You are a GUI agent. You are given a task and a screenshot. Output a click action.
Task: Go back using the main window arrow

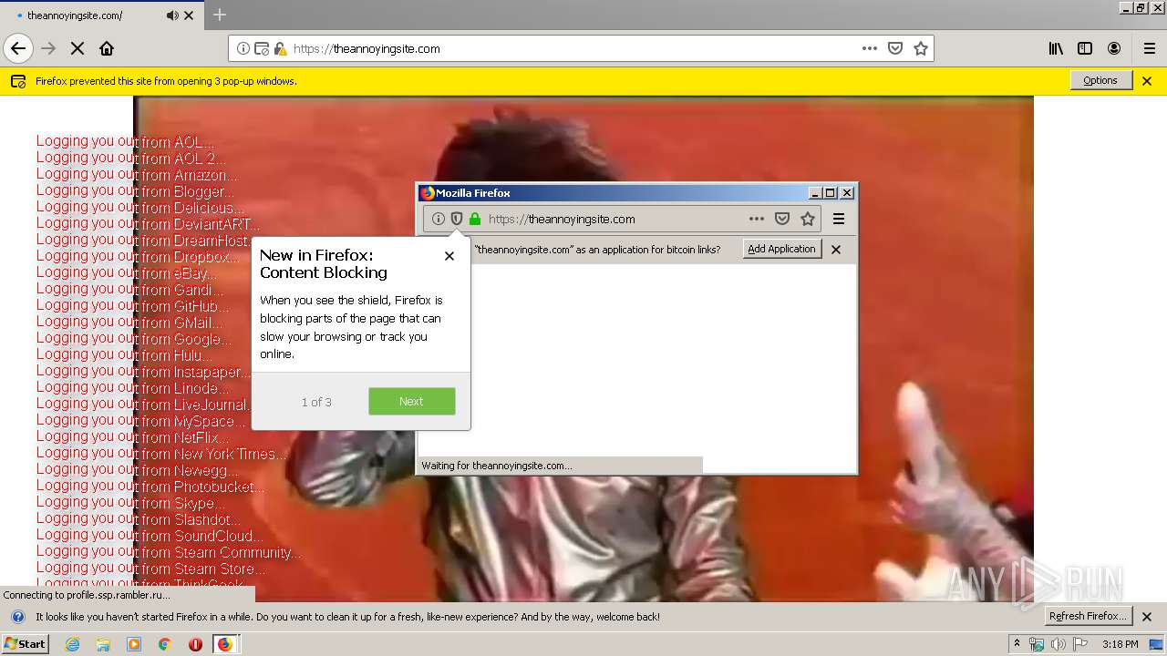[x=18, y=48]
